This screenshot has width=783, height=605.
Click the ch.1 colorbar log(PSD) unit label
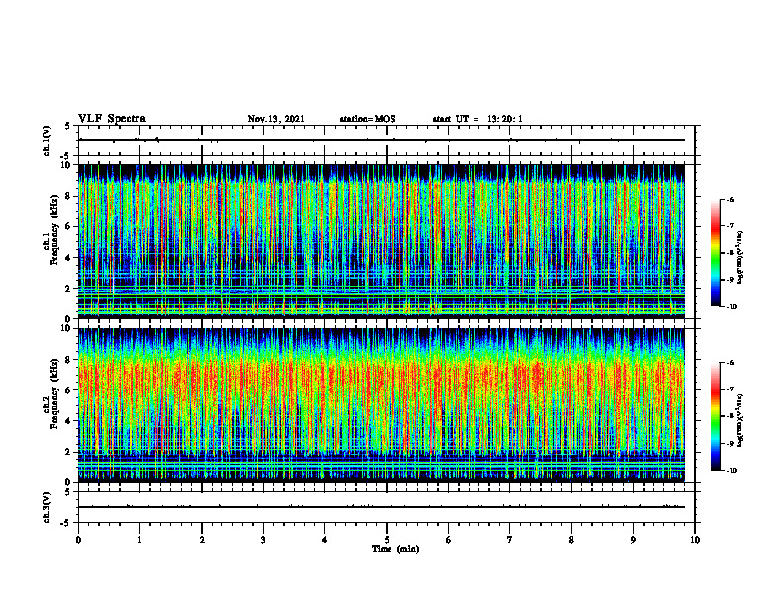click(x=740, y=257)
